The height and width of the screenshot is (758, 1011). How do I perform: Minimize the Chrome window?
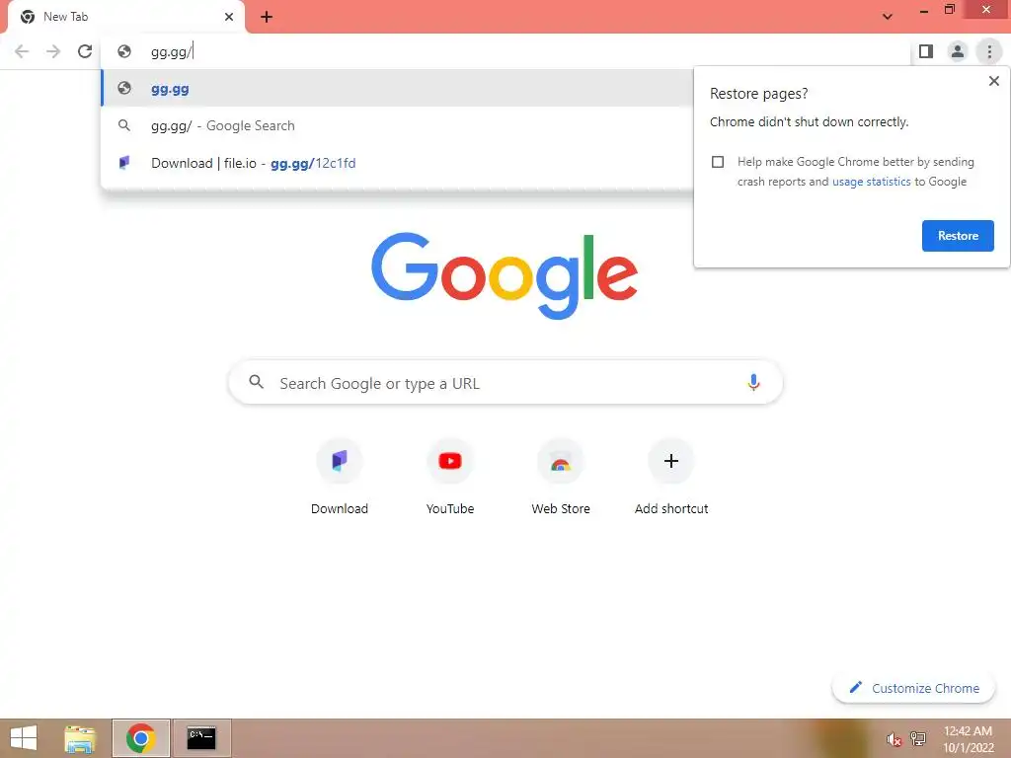923,11
